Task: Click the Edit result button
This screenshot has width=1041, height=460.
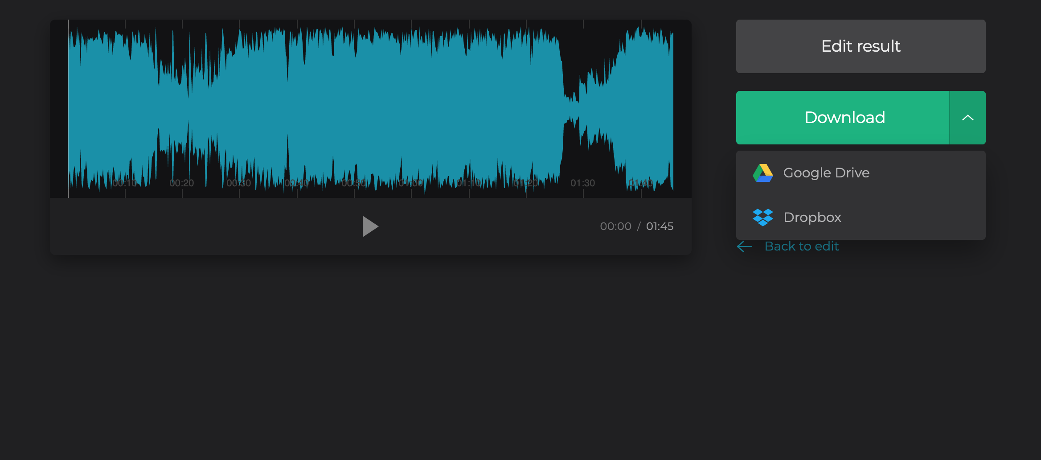Action: tap(861, 46)
